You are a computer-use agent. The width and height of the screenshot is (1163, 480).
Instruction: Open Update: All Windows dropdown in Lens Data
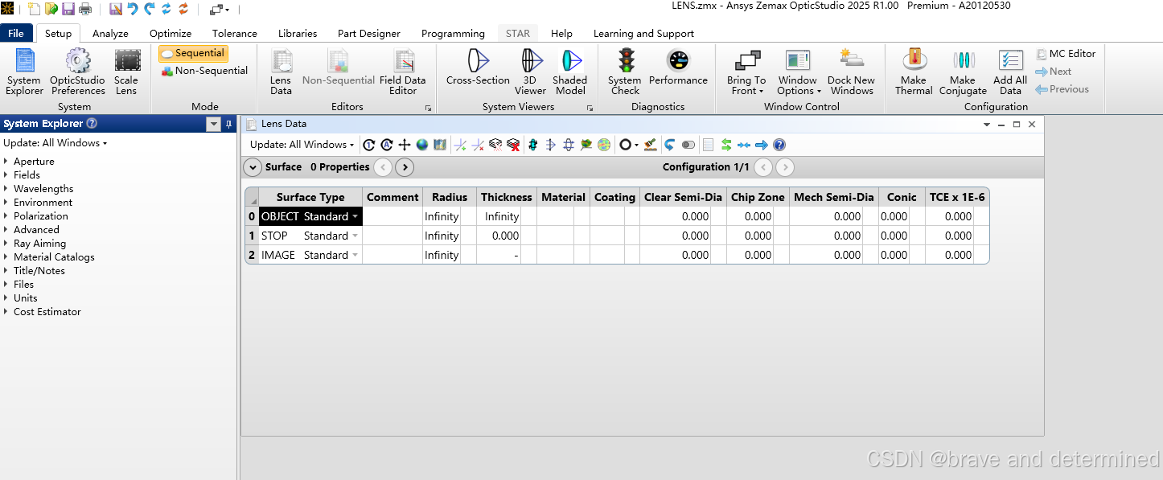click(302, 145)
